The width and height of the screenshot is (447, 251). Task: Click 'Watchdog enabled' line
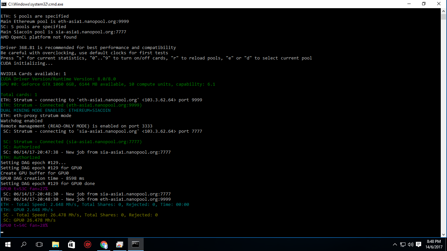pyautogui.click(x=22, y=121)
